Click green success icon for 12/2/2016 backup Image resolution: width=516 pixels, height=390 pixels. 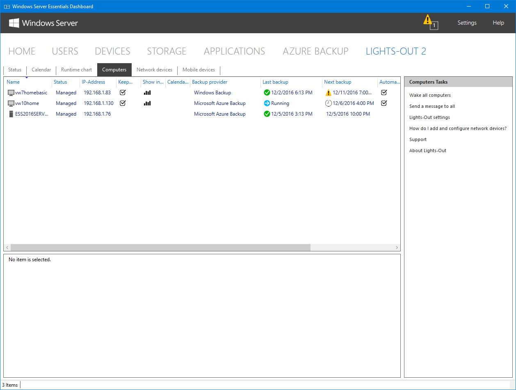click(x=267, y=93)
